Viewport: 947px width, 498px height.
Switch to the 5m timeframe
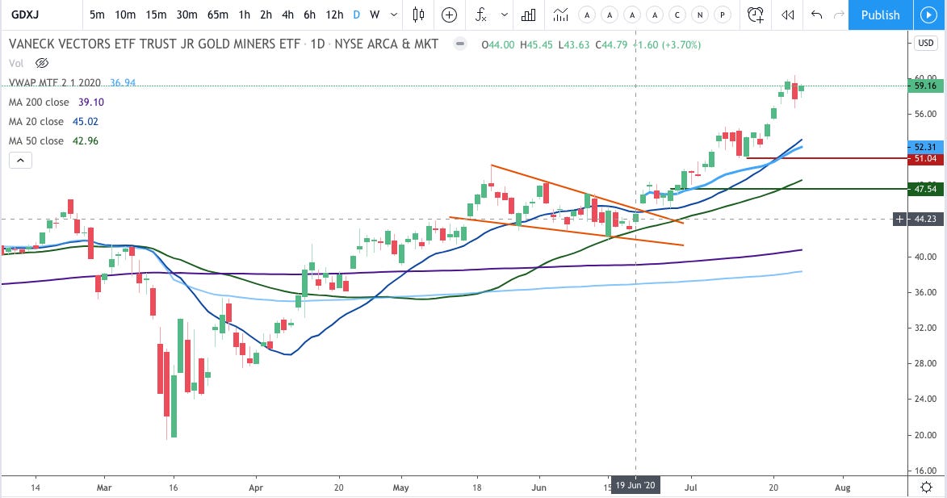click(x=97, y=15)
